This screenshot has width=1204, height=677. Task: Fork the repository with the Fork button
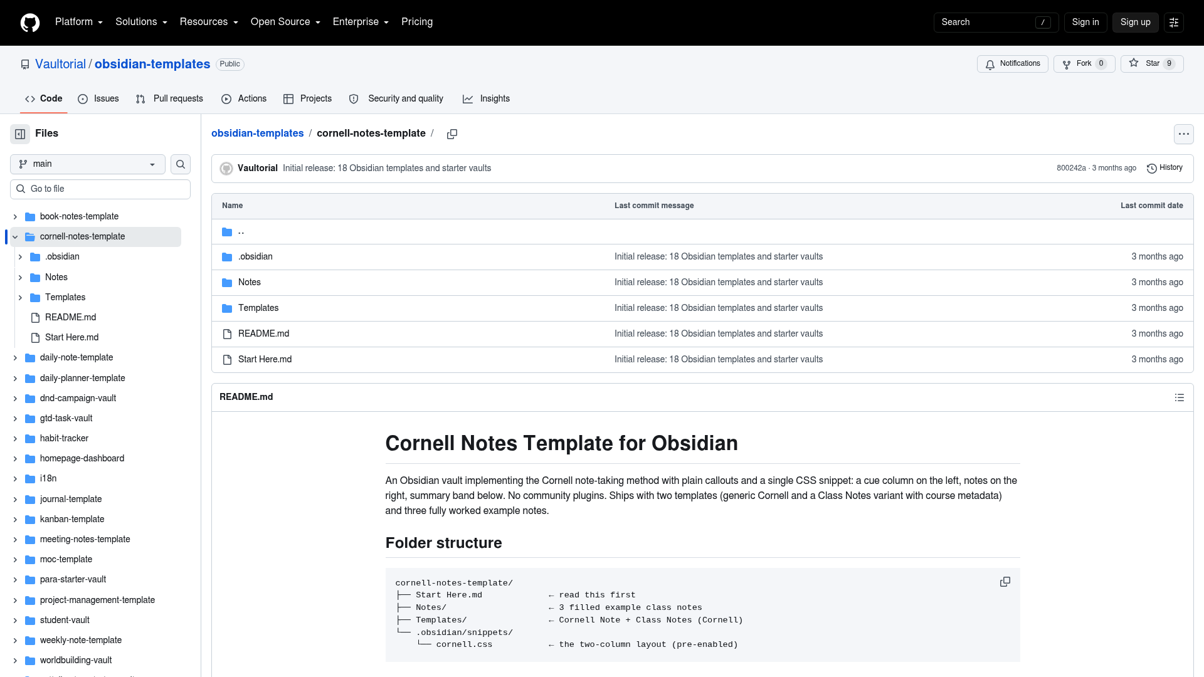point(1084,64)
